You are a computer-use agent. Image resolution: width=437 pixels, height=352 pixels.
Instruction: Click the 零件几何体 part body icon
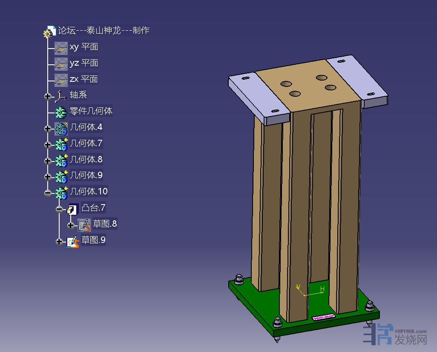coord(61,112)
